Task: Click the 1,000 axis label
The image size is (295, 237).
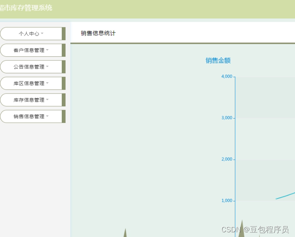Action: point(227,201)
